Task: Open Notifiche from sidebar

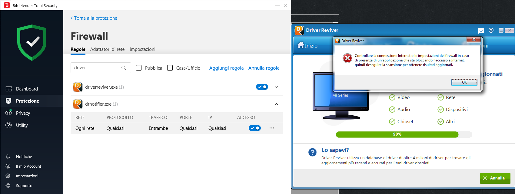Action: pyautogui.click(x=24, y=156)
